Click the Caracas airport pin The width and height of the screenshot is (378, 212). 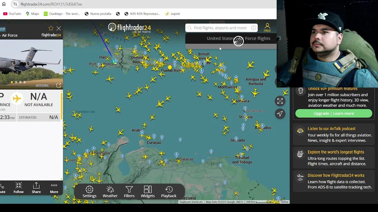coord(177,155)
